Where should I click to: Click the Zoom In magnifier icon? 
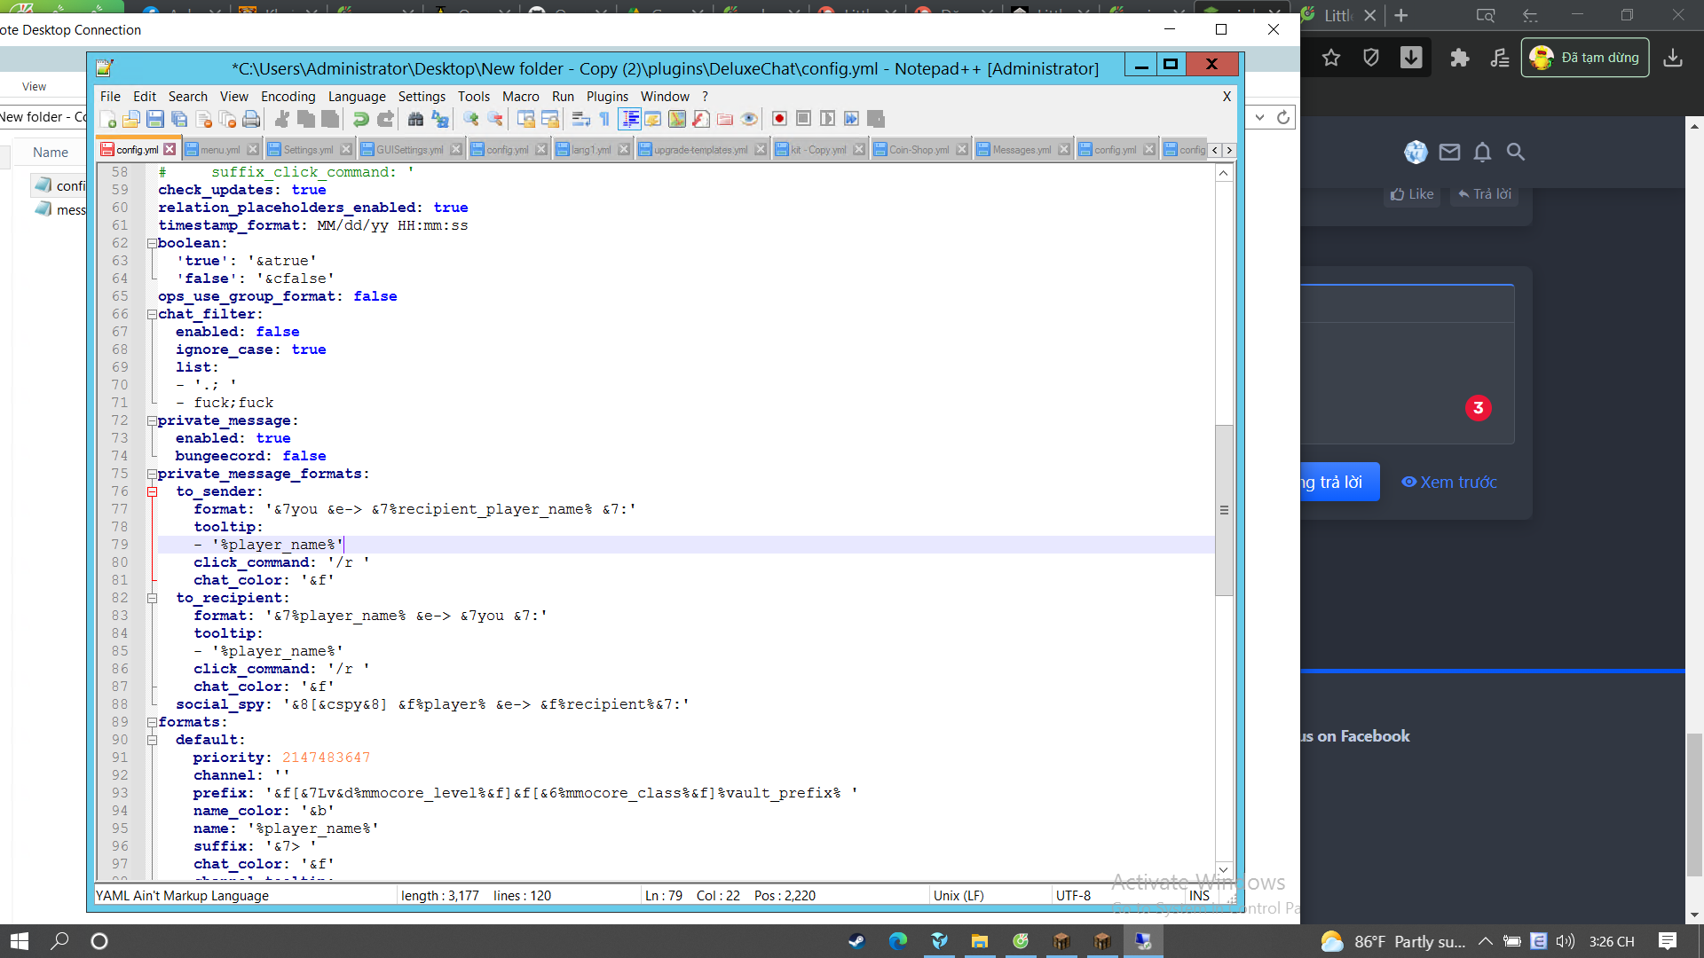tap(471, 119)
